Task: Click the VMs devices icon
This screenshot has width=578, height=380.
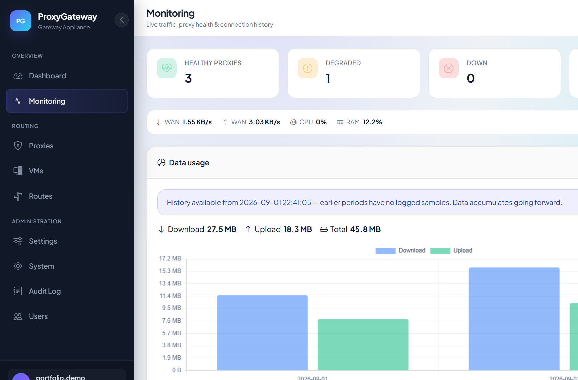Action: pyautogui.click(x=18, y=171)
